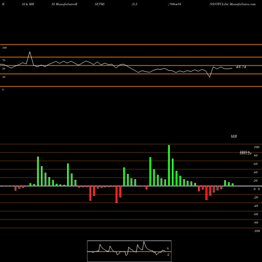The height and width of the screenshot is (262, 262).
Task: Click the -40 label on MR axis
Action: coord(256,206)
